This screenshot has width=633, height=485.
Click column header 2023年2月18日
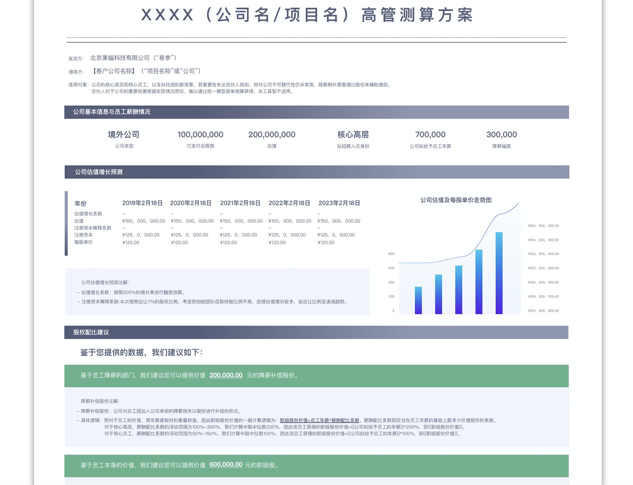pyautogui.click(x=339, y=203)
